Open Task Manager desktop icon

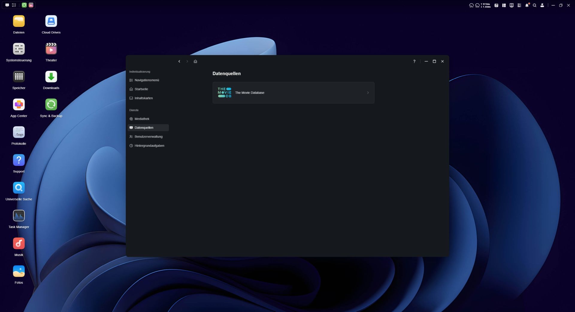click(x=19, y=216)
